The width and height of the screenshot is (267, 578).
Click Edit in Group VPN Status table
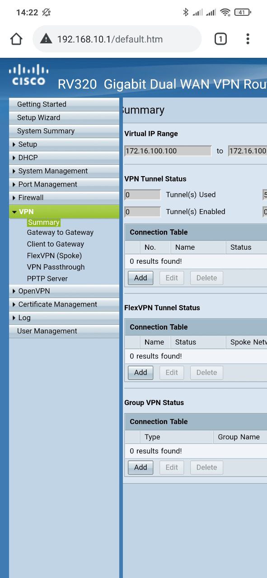172,467
